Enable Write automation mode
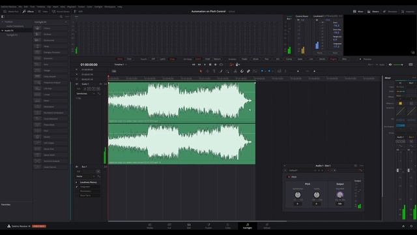 (120, 59)
